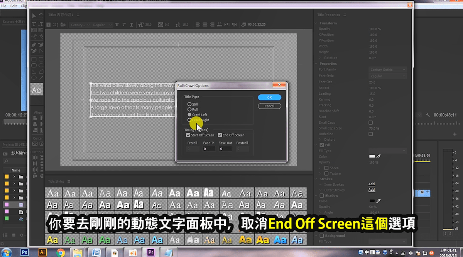Center-align text in Titler toolbar

pos(204,25)
